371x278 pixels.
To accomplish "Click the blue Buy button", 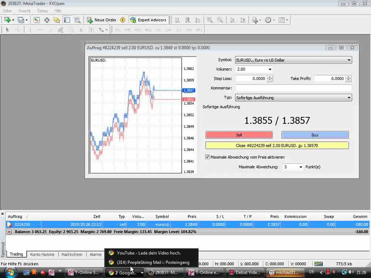I will (x=315, y=135).
